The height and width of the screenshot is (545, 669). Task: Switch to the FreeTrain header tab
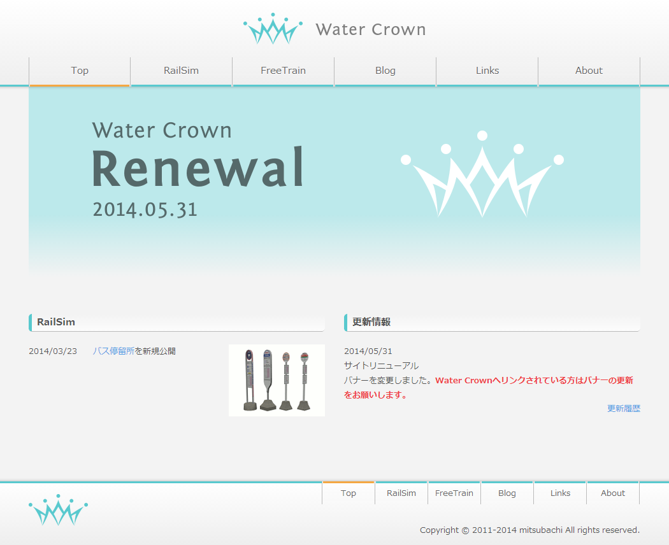(x=284, y=71)
